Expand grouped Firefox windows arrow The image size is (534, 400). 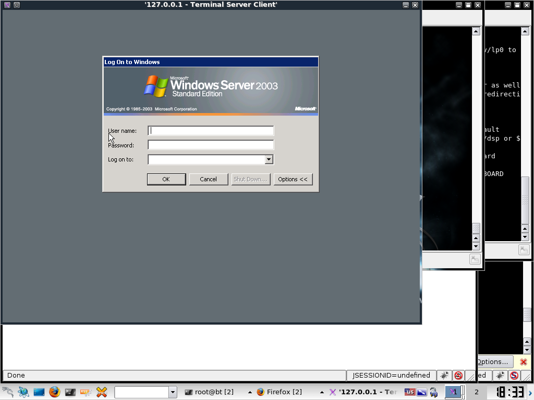point(321,392)
